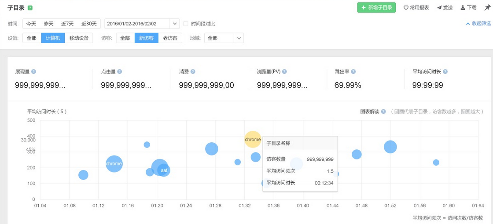Click the 下载 download link

coord(468,7)
